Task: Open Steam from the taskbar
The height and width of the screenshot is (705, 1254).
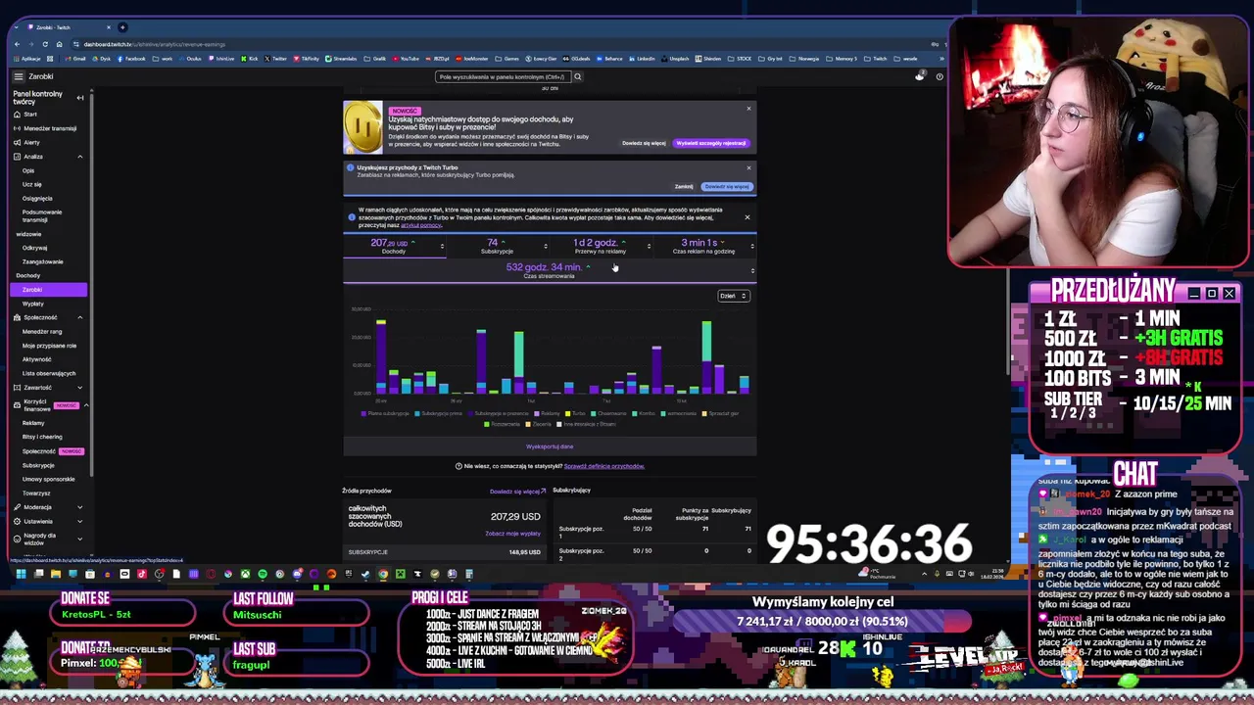Action: (x=364, y=574)
